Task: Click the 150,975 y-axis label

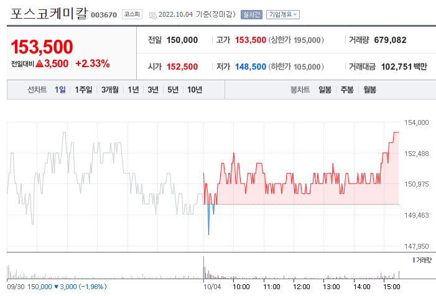Action: coord(416,184)
